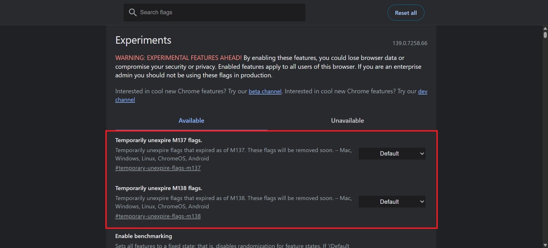
Task: Click the scrollbar down arrow
Action: [x=545, y=245]
